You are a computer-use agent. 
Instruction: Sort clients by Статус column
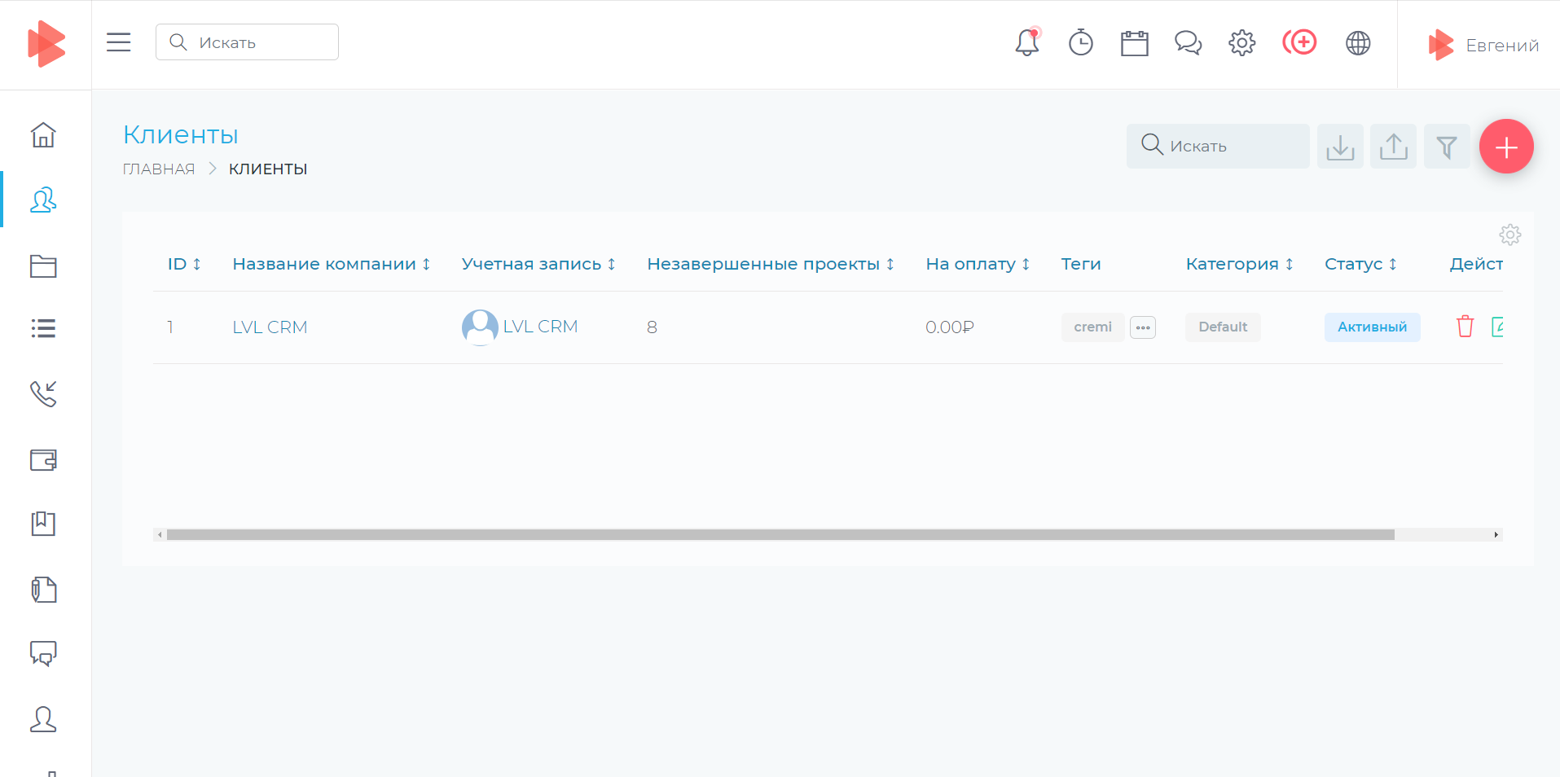(x=1360, y=264)
